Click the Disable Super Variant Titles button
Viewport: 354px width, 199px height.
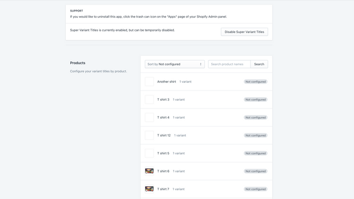pos(244,32)
